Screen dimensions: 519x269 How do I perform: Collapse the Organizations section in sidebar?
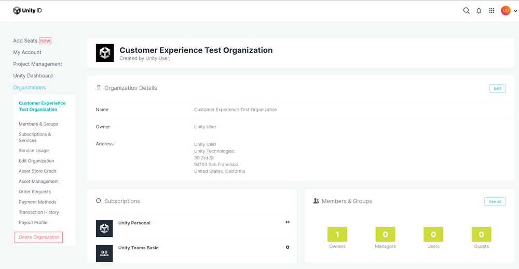30,87
